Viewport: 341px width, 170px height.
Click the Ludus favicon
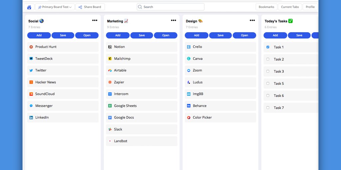tap(188, 82)
